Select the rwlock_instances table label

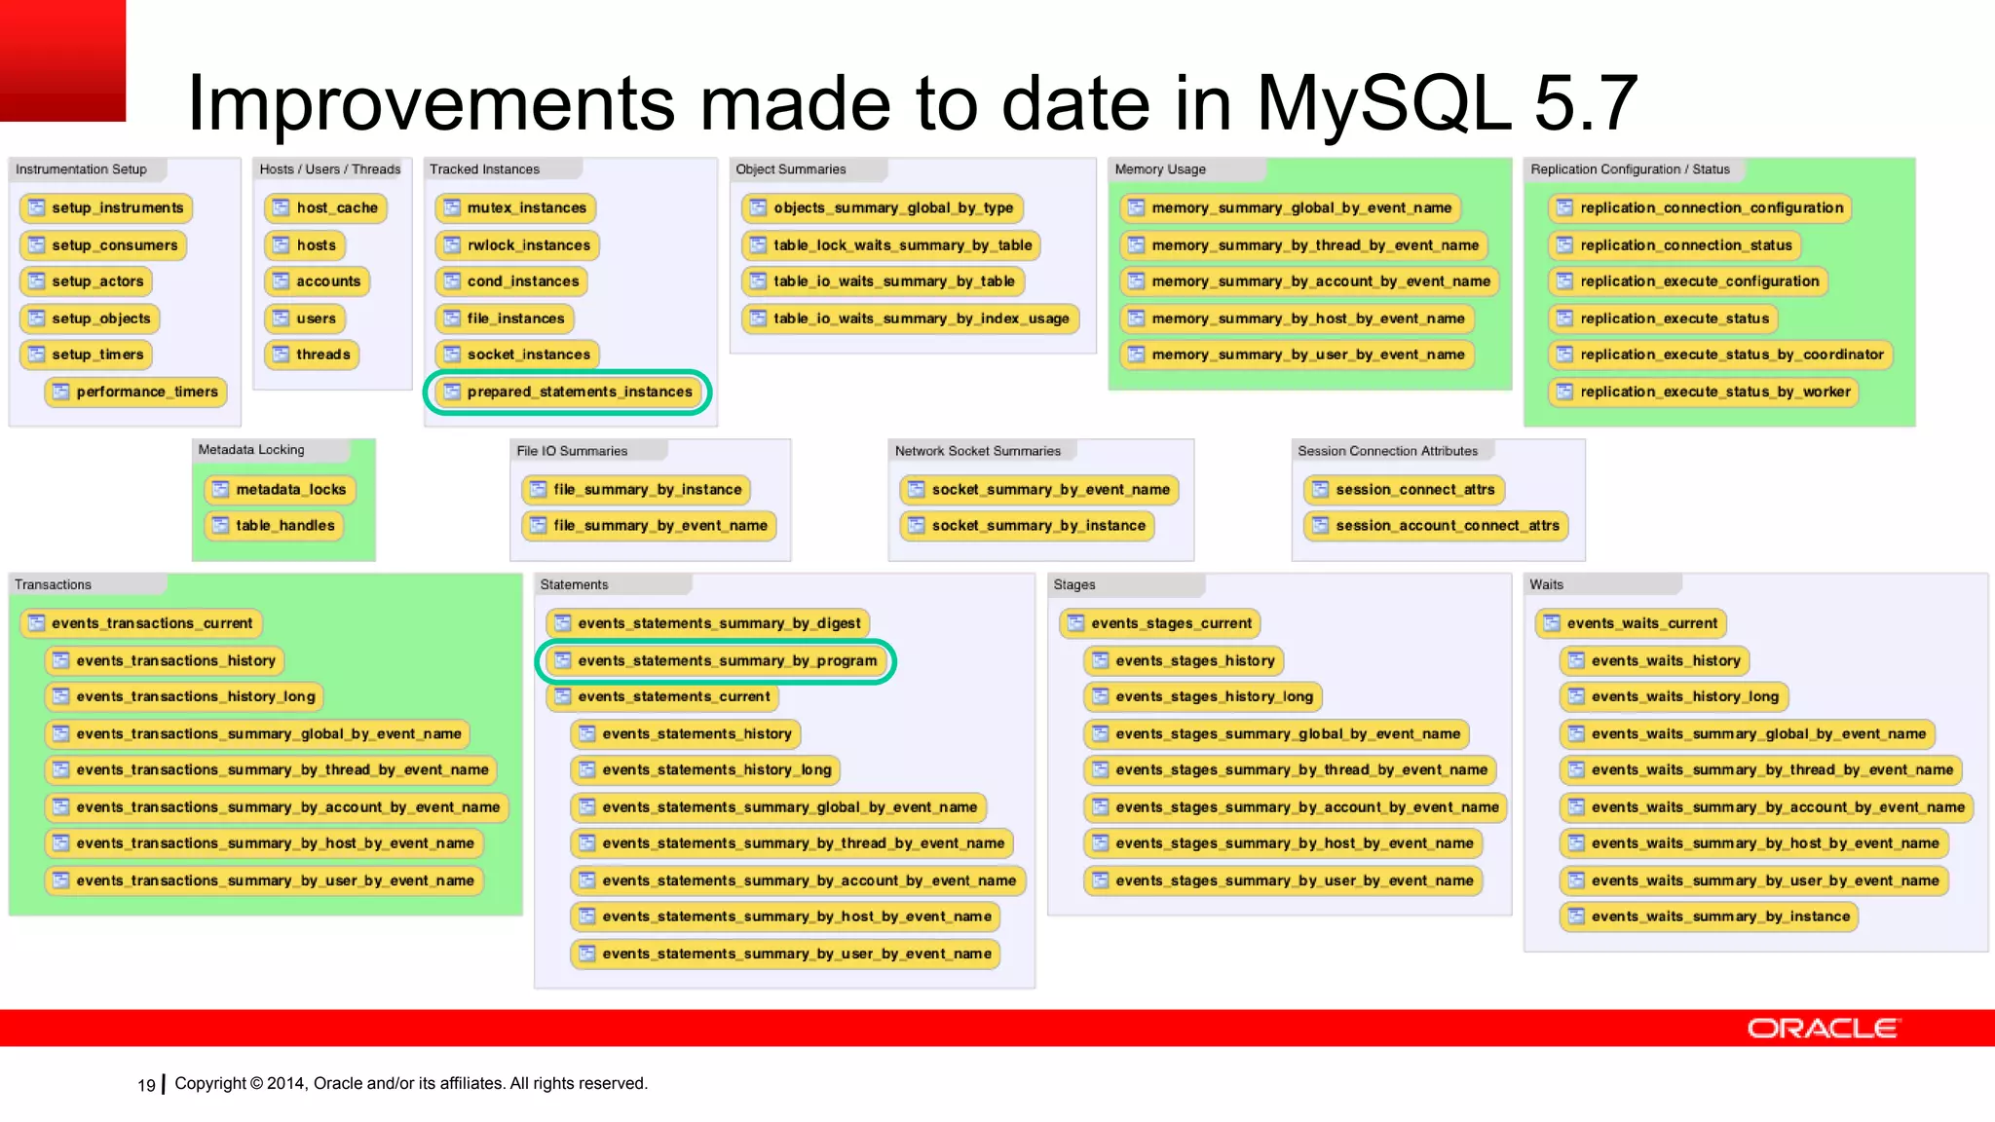tap(529, 245)
